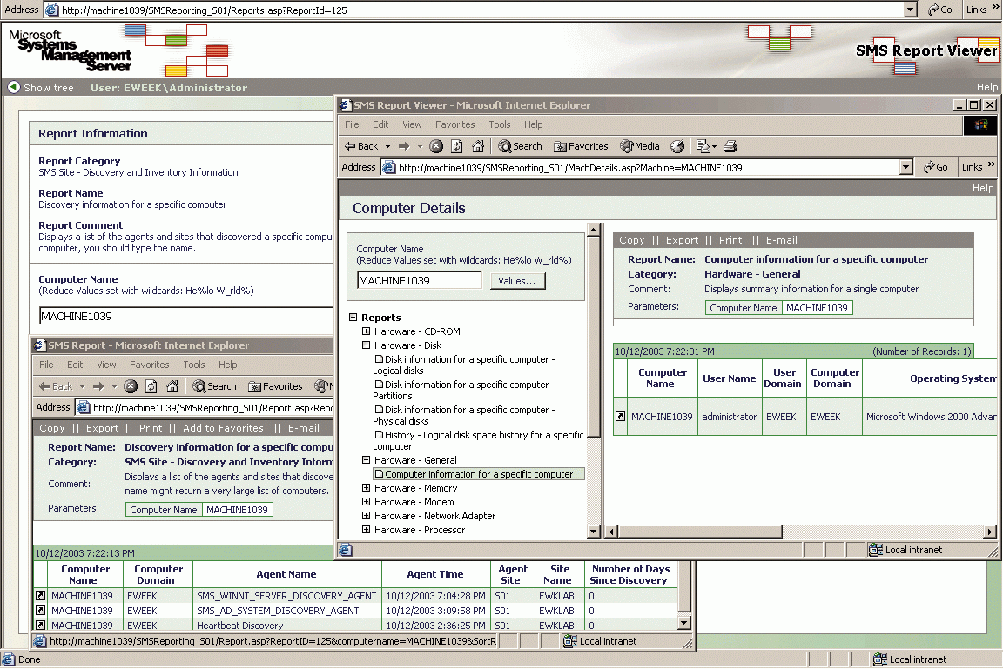This screenshot has width=1003, height=669.
Task: Expand Hardware - Modem node
Action: [x=366, y=502]
